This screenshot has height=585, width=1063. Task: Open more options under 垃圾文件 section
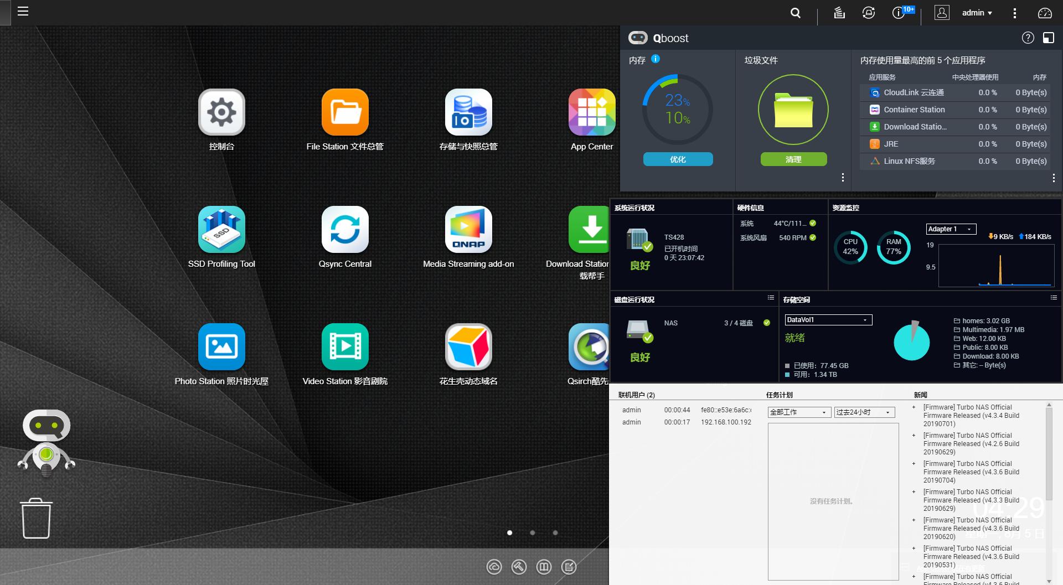coord(843,178)
